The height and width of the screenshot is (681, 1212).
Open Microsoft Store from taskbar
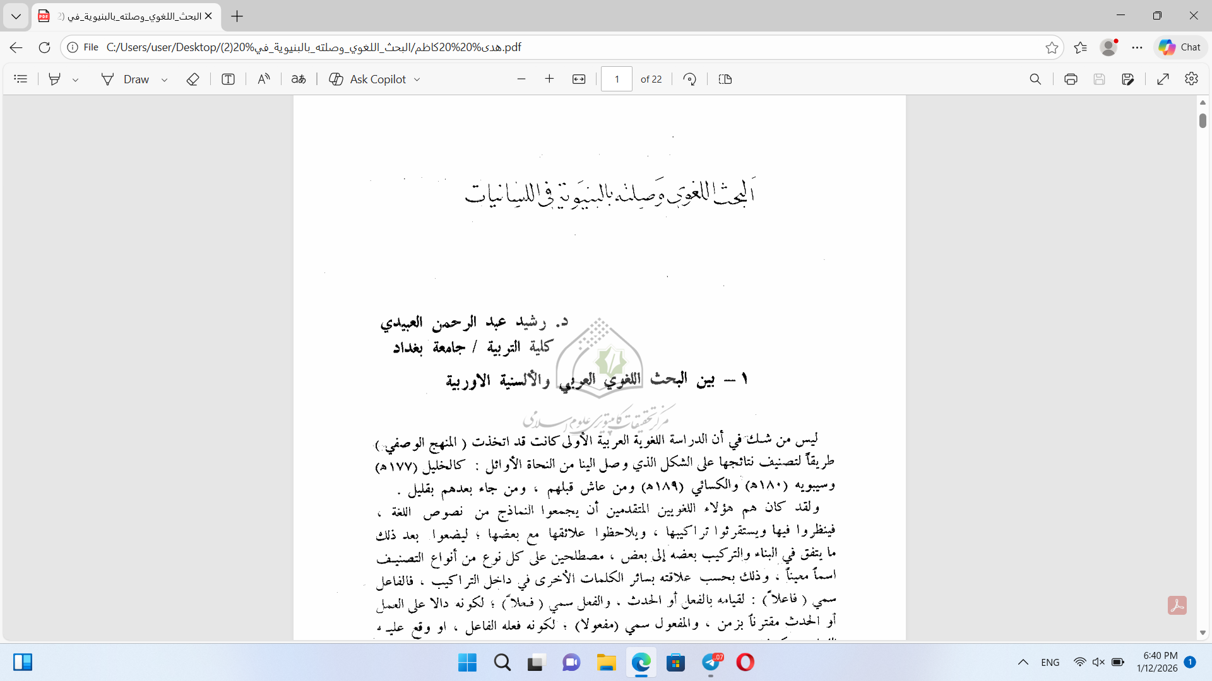point(675,662)
